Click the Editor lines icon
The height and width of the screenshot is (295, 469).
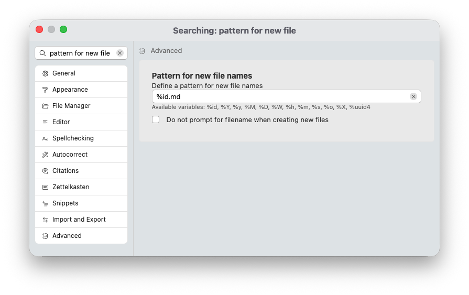tap(45, 122)
